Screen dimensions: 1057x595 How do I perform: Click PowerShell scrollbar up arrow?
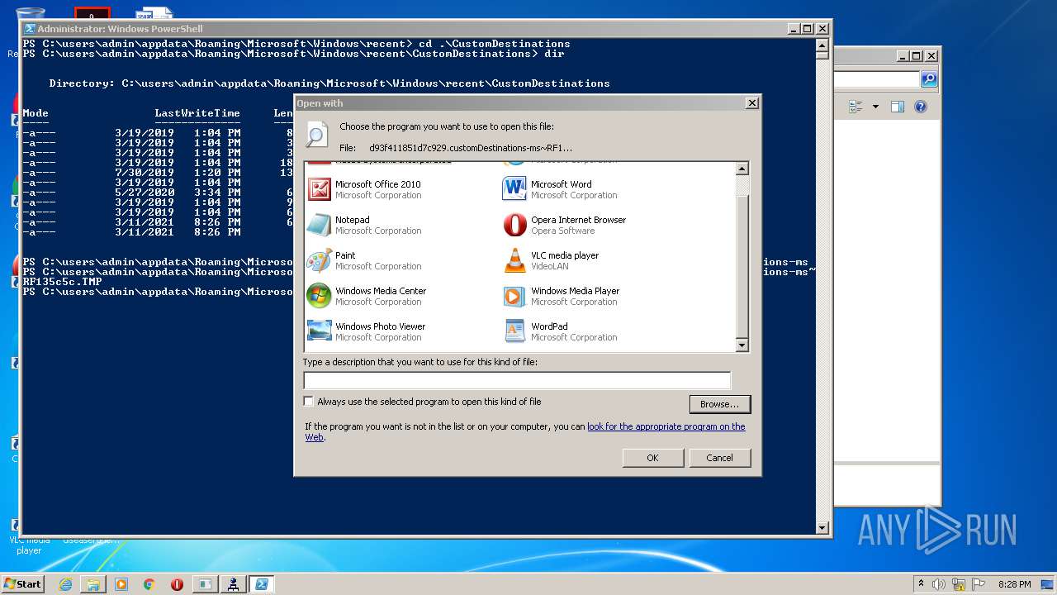[x=822, y=45]
